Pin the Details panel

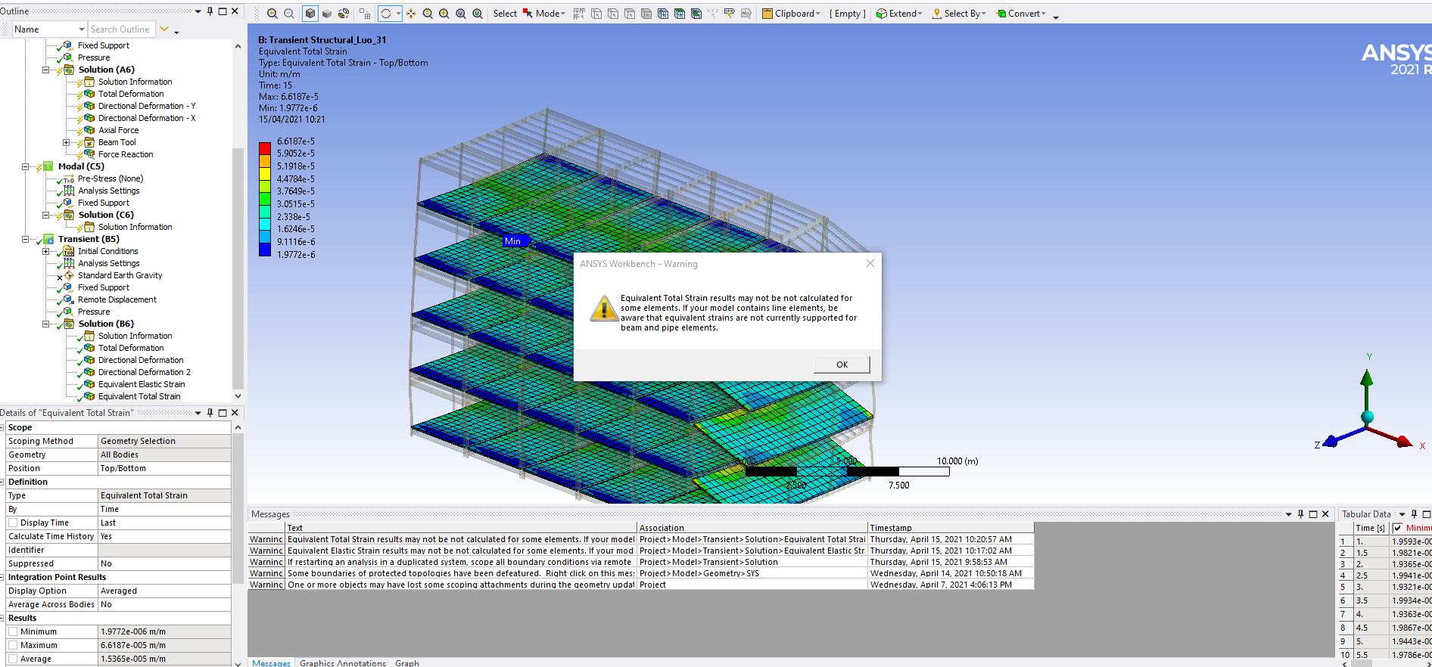[210, 413]
